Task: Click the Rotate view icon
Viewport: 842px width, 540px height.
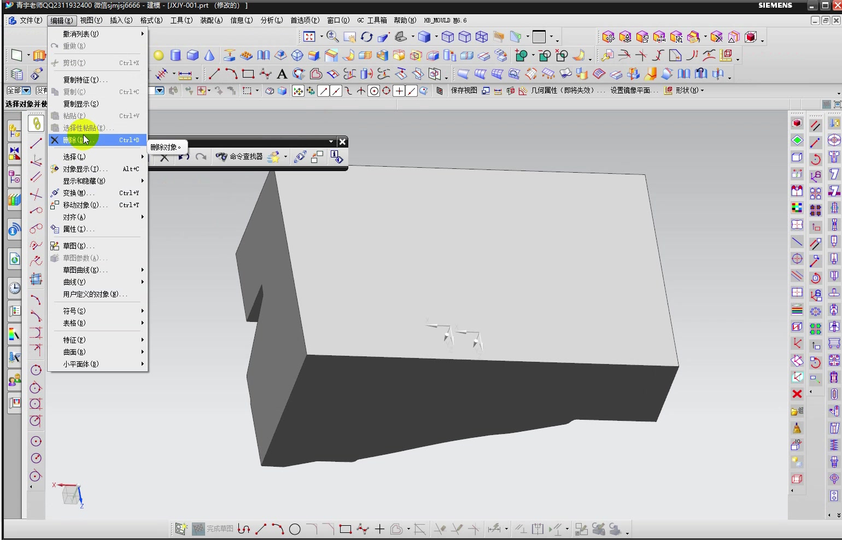Action: 367,37
